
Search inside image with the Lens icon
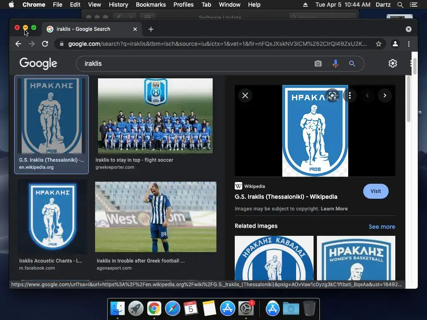click(332, 95)
